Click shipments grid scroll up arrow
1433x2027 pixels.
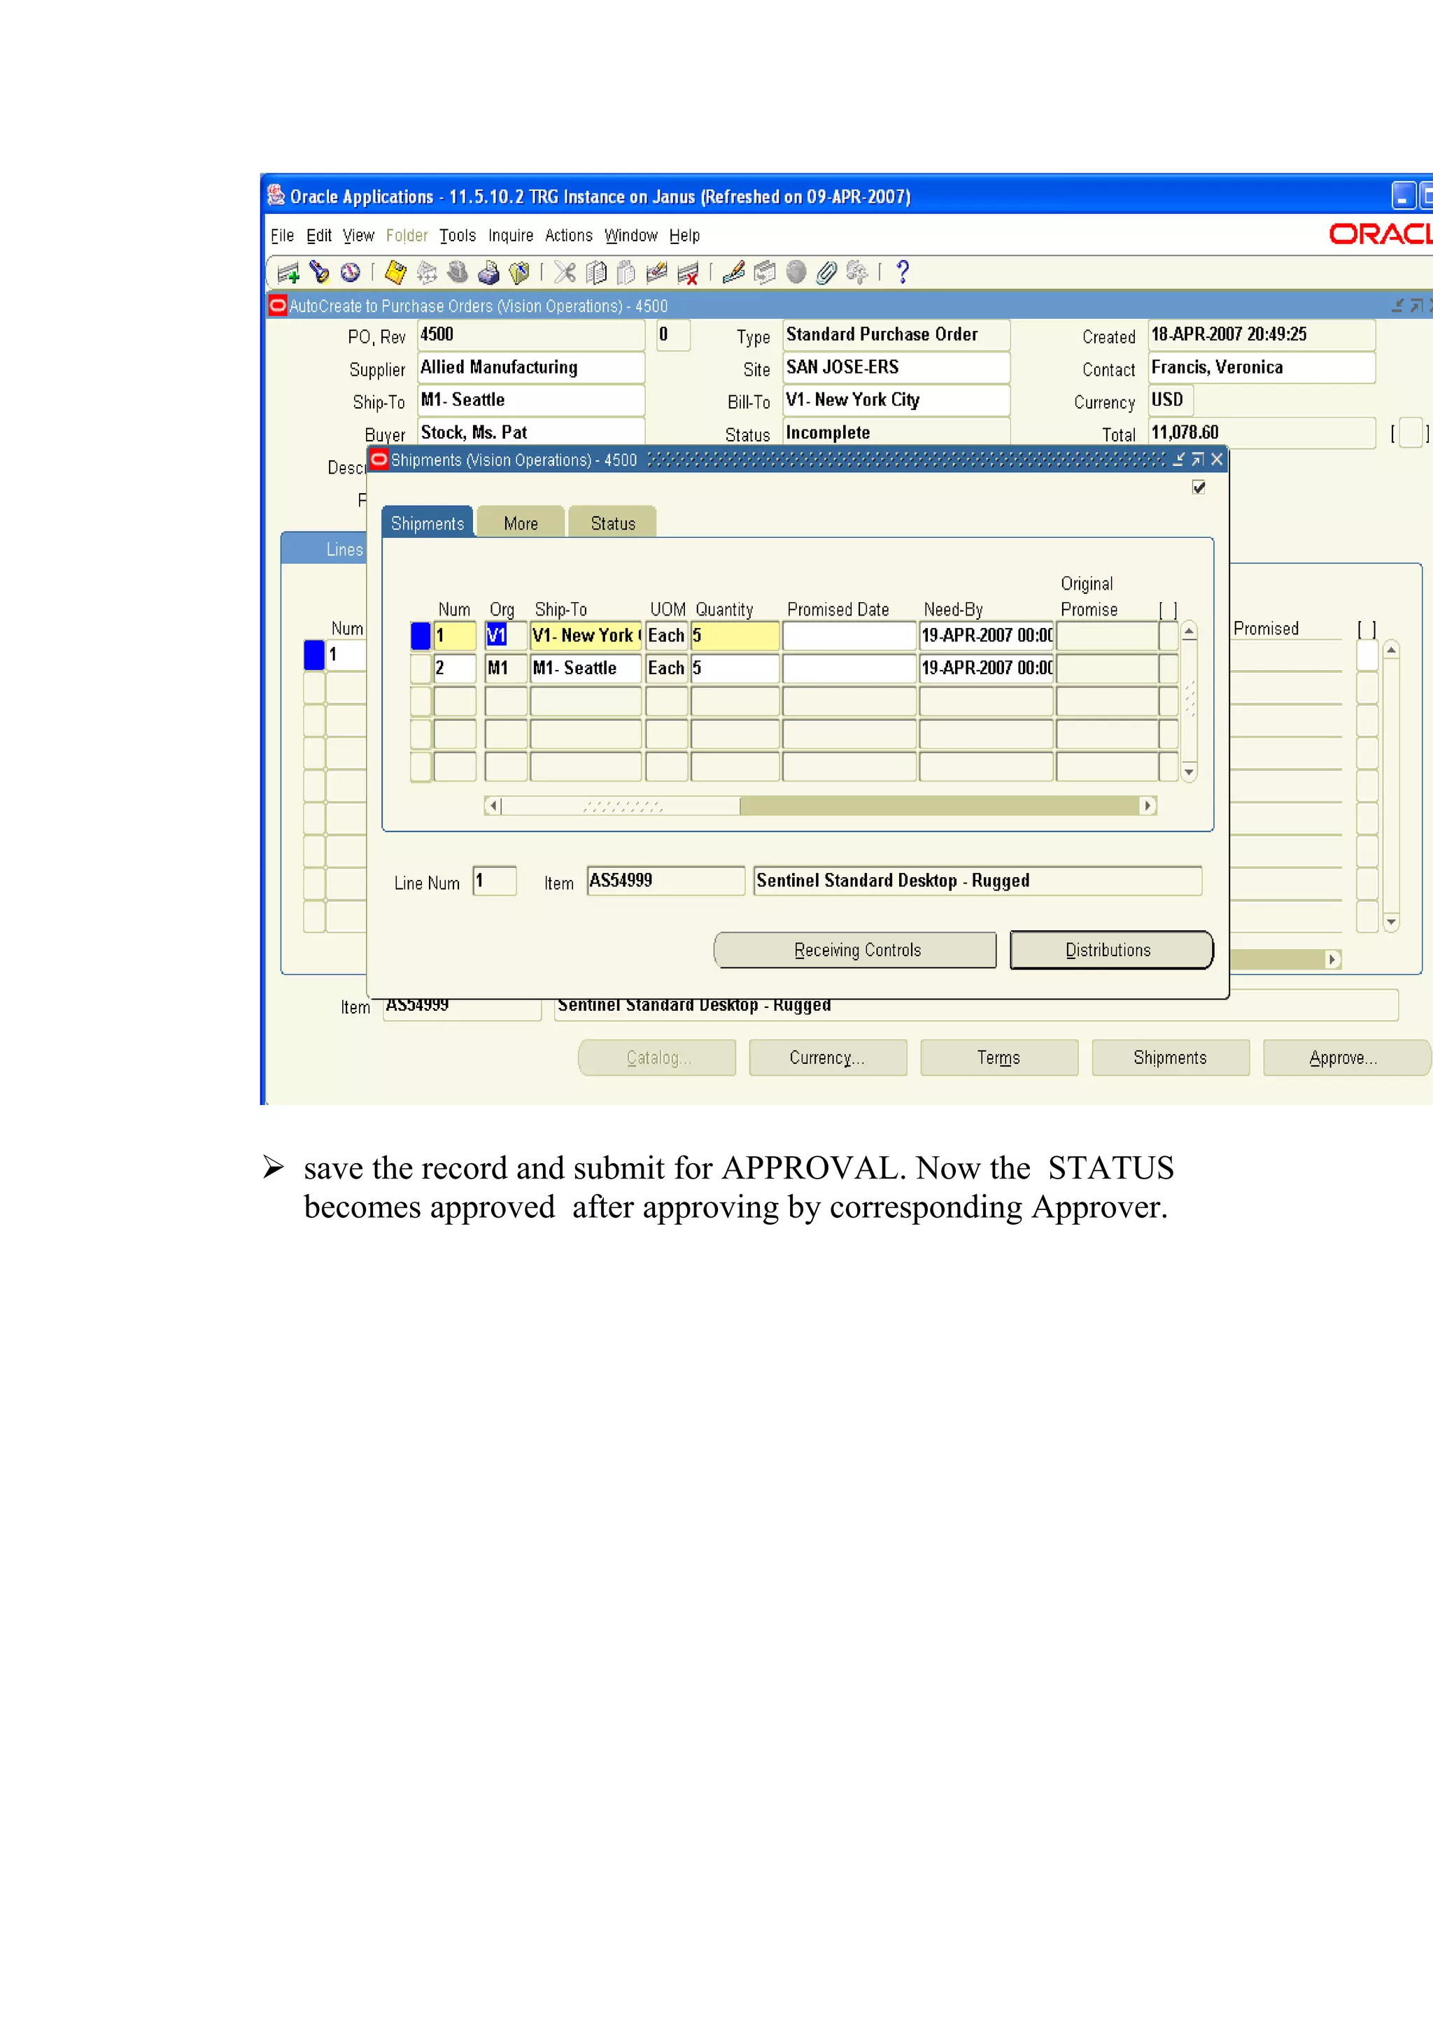[1190, 631]
